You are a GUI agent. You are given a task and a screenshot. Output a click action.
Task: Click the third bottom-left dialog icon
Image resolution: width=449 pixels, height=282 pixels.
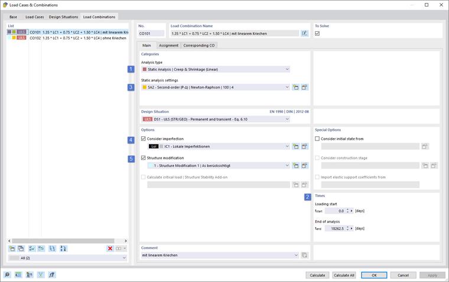[29, 275]
